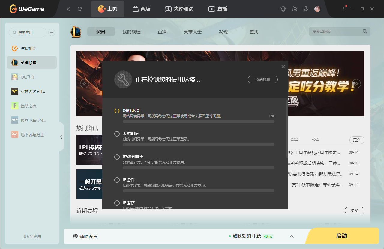The width and height of the screenshot is (384, 249).
Task: Select 英雄联盟 in sidebar
Action: tap(32, 63)
